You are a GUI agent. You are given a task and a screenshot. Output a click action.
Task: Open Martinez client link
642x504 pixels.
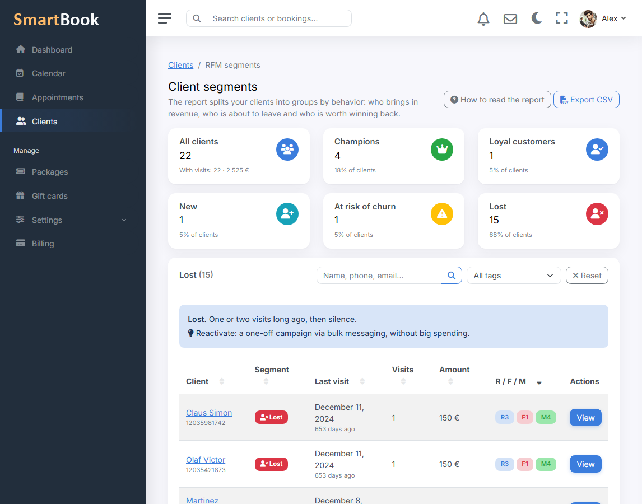pyautogui.click(x=202, y=500)
